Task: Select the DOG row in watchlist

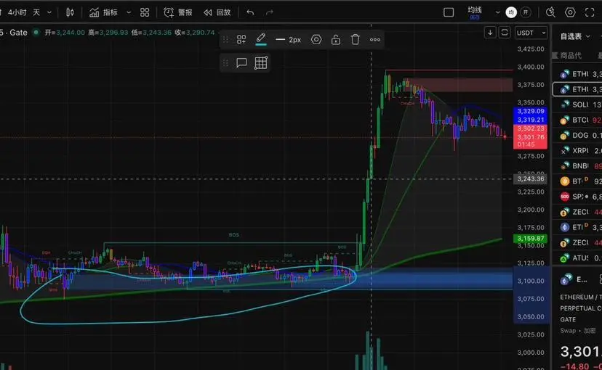Action: coord(578,135)
